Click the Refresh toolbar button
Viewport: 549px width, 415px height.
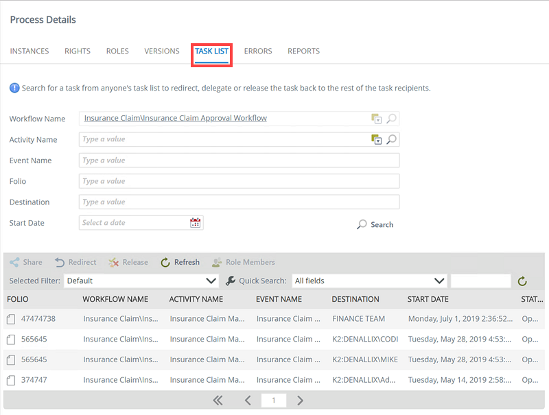180,262
